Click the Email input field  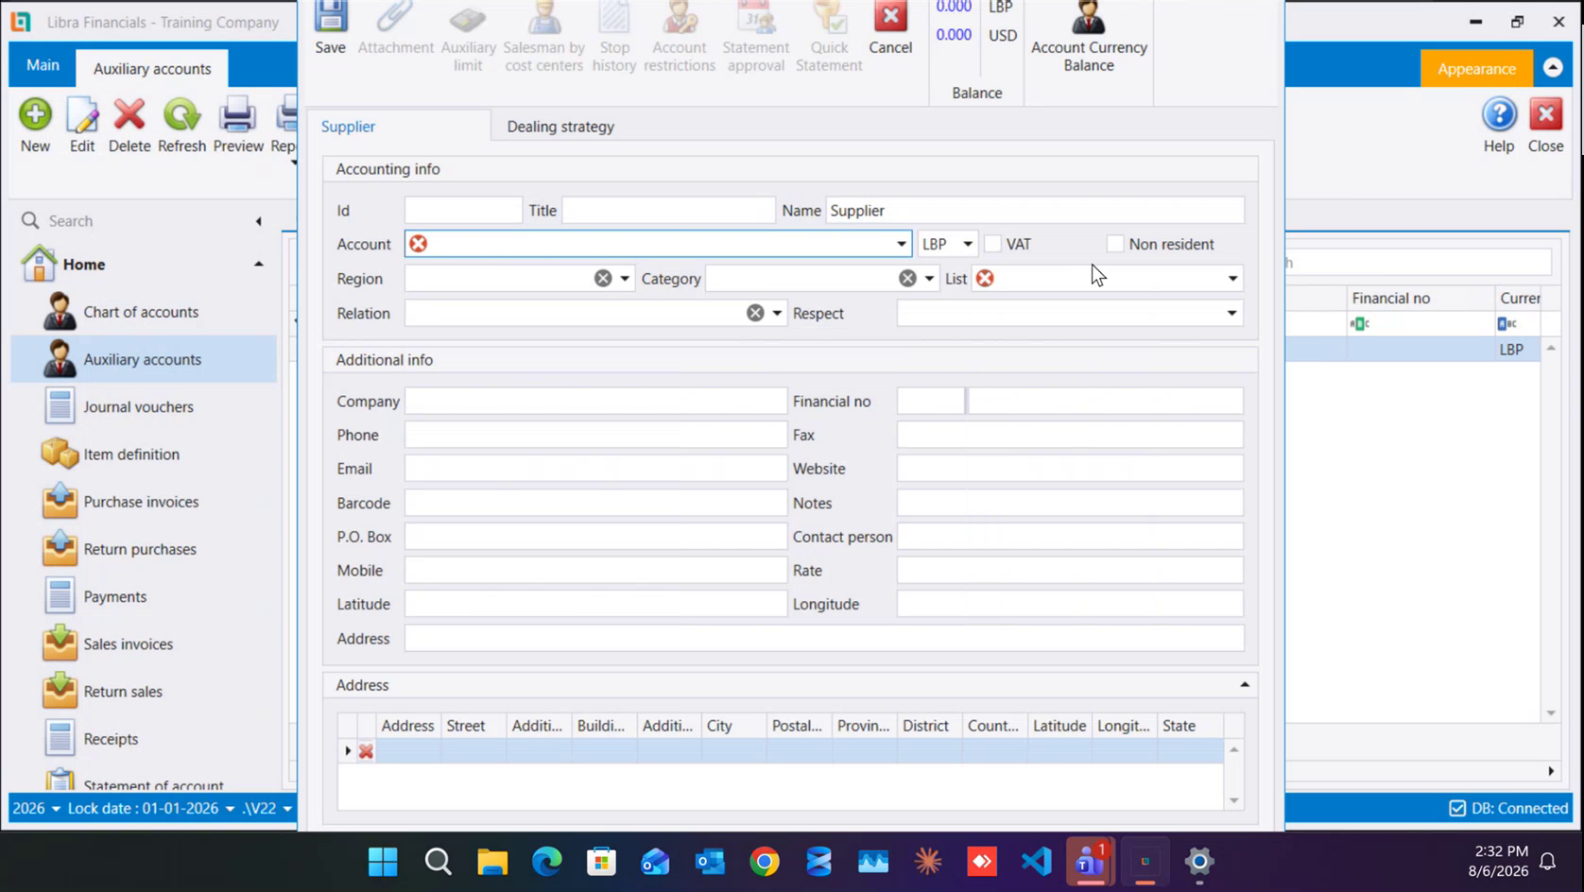(x=595, y=469)
